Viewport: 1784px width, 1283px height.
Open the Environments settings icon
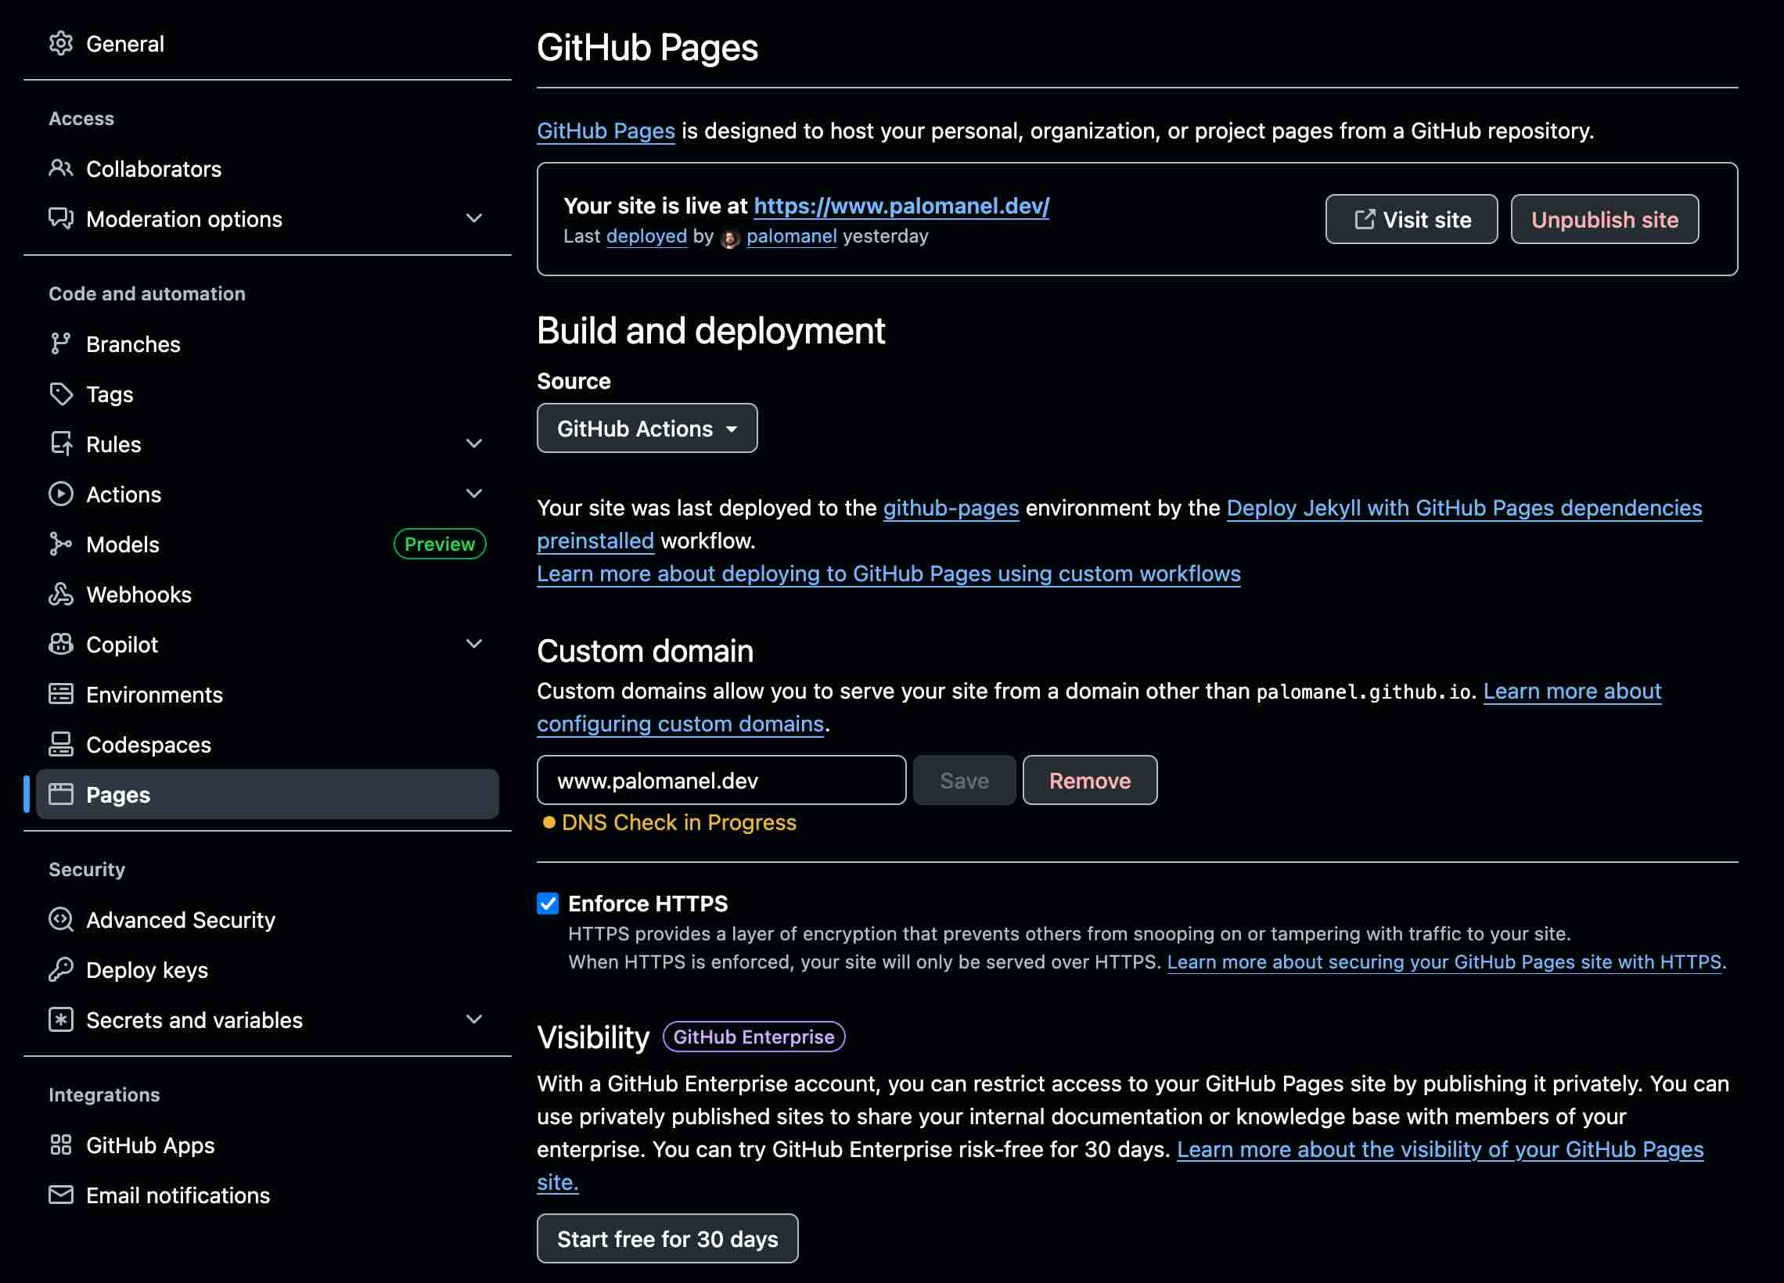coord(61,694)
